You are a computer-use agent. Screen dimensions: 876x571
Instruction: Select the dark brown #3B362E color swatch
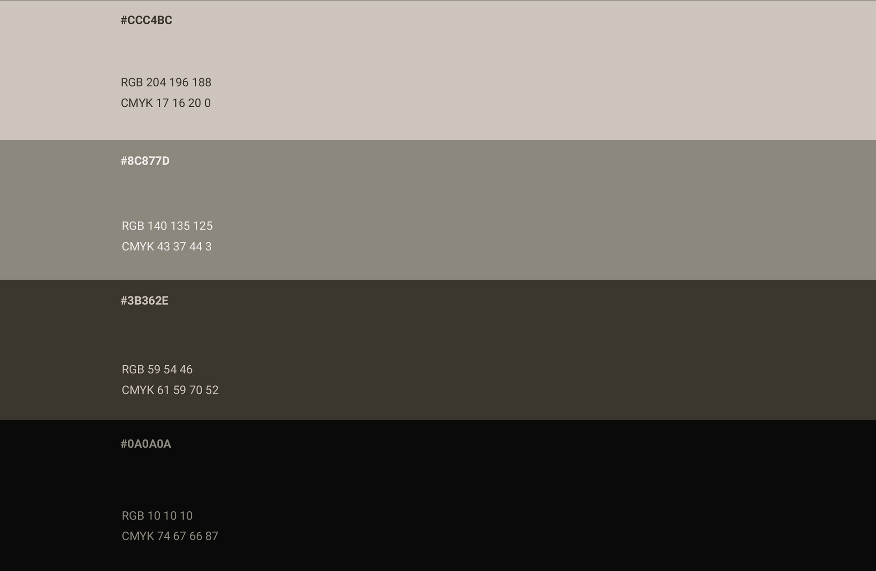[502, 350]
